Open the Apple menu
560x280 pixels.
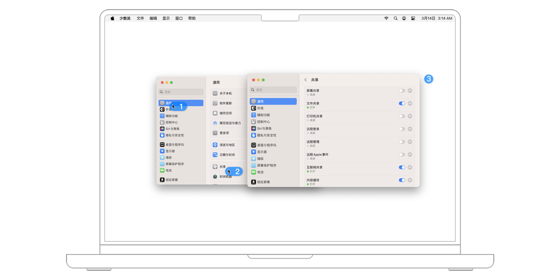pos(112,18)
